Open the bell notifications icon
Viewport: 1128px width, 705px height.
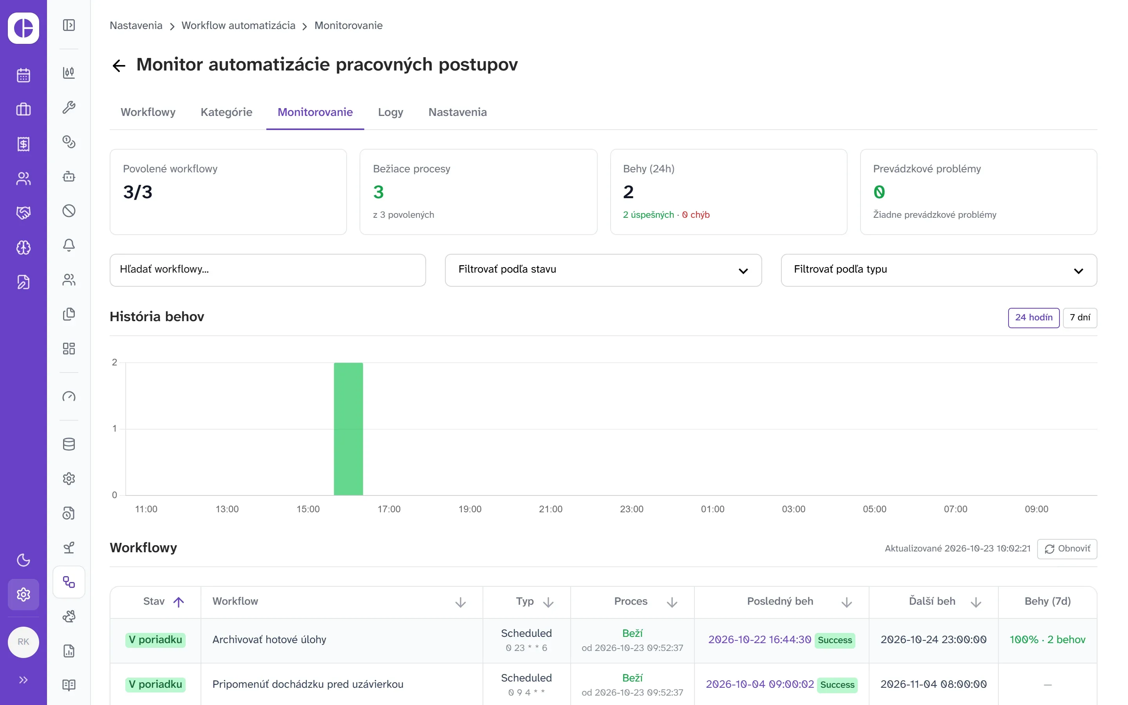[x=69, y=245]
